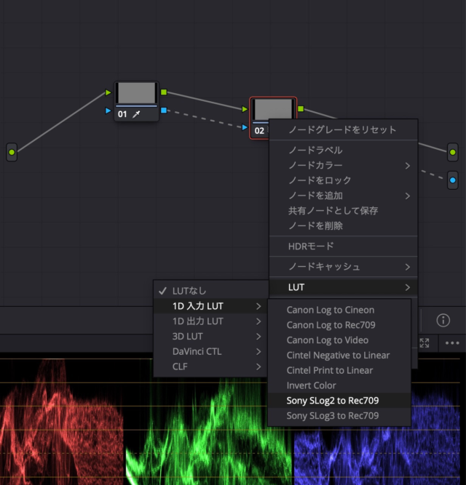The width and height of the screenshot is (466, 485).
Task: Select Canon Log to Cineon LUT
Action: coord(330,310)
